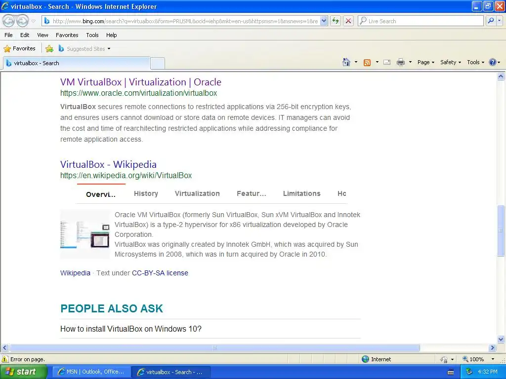Open the VirtualBox - Wikipedia result link
The height and width of the screenshot is (379, 506).
pyautogui.click(x=108, y=164)
